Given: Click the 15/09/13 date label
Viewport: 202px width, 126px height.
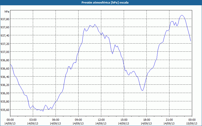Looking at the screenshot, I should pyautogui.click(x=192, y=123).
